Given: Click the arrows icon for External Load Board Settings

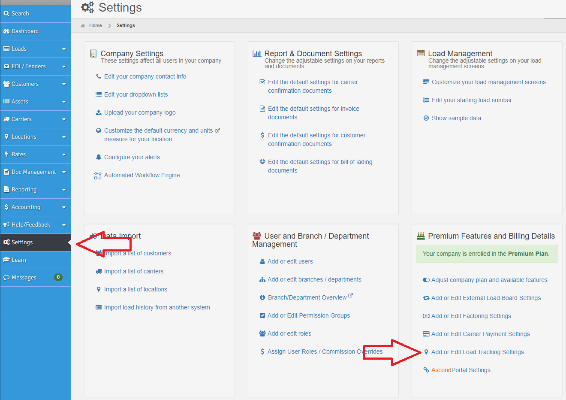Looking at the screenshot, I should coord(426,298).
